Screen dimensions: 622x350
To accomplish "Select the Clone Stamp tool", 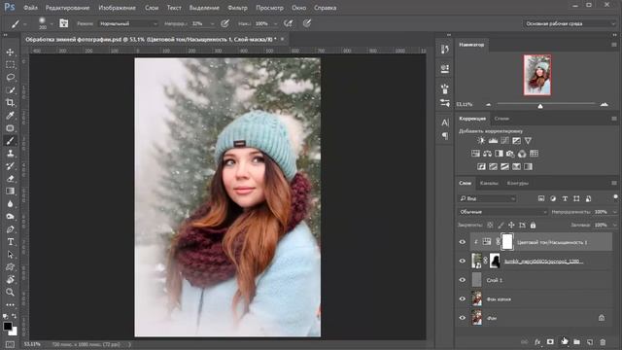I will [11, 154].
